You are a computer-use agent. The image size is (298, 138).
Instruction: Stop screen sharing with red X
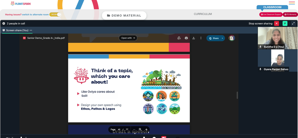point(277,23)
